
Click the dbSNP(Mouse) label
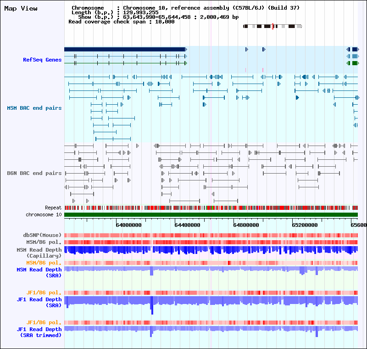point(42,235)
